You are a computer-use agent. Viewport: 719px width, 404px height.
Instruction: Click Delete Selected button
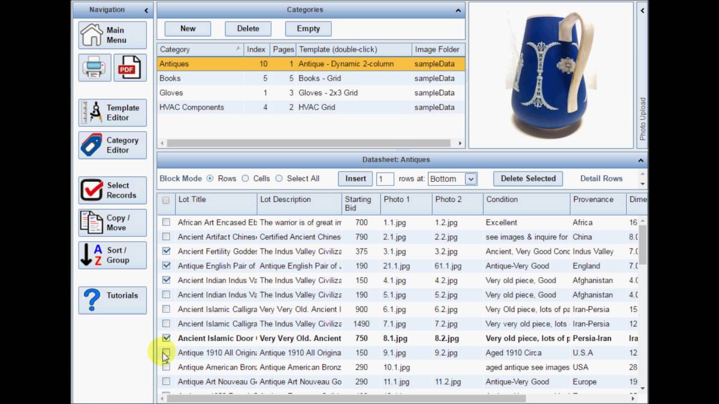528,178
